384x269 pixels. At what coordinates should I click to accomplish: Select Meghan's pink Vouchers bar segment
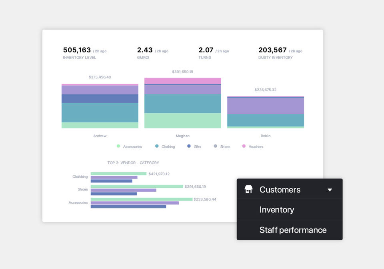click(x=183, y=81)
